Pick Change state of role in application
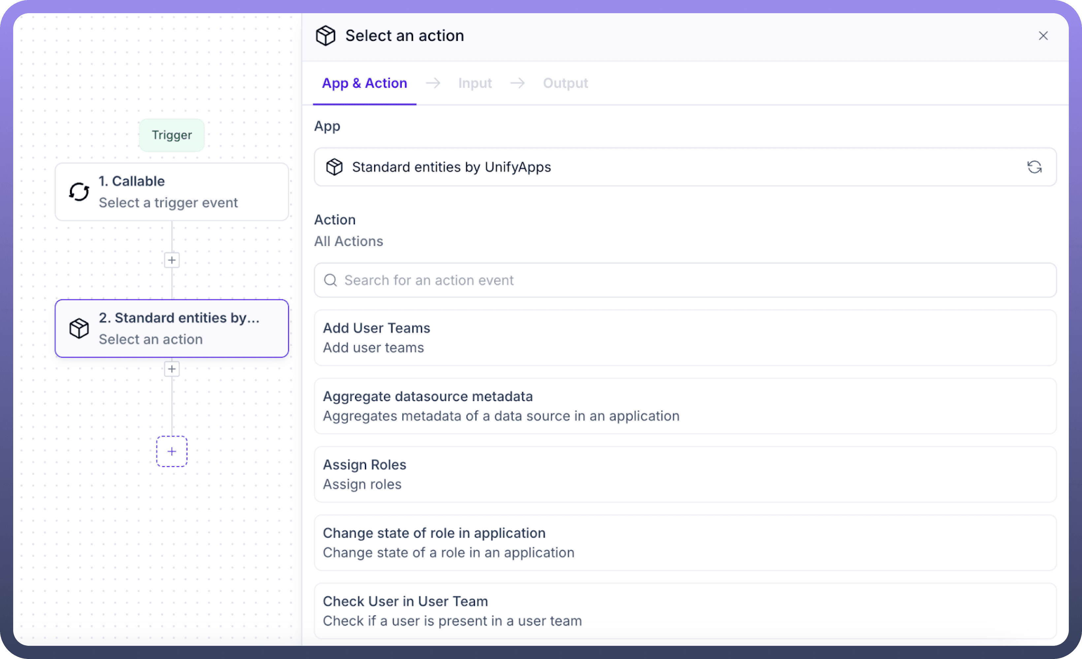 pos(685,543)
